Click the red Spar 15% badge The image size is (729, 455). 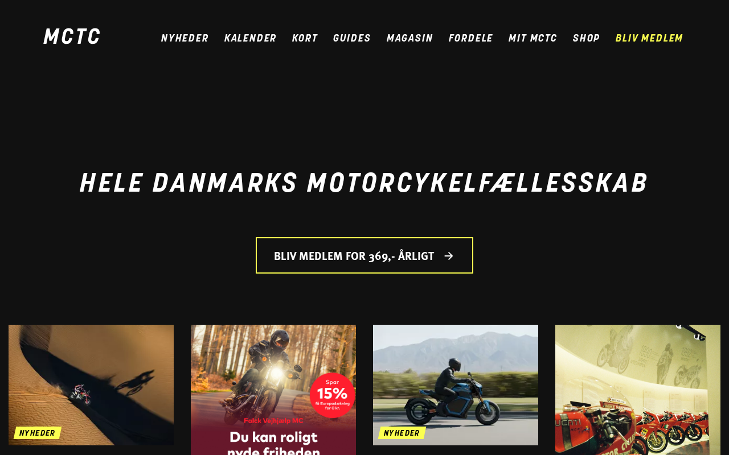click(x=333, y=395)
